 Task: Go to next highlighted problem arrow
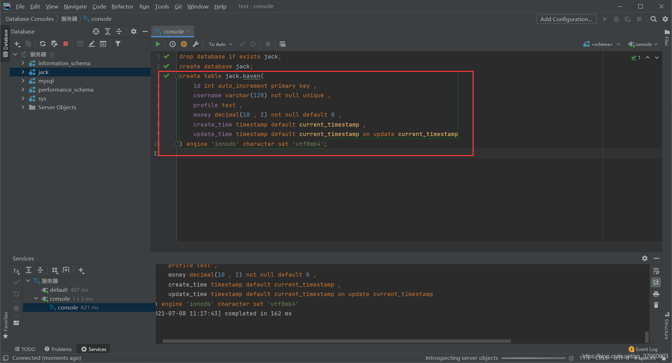click(x=657, y=57)
